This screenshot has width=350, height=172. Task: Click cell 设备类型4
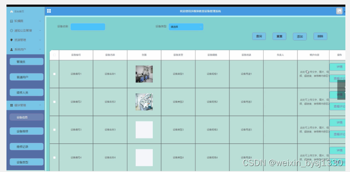178,158
